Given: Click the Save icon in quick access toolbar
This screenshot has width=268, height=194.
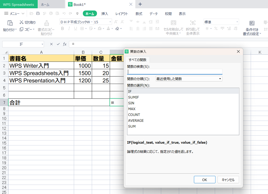Looking at the screenshot, I should [x=38, y=13].
